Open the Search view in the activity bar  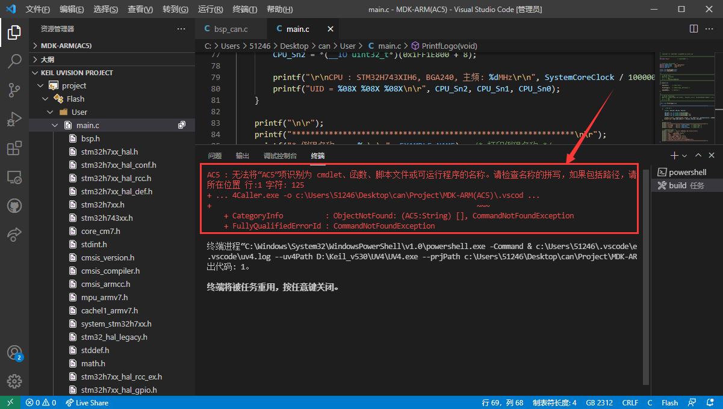coord(14,61)
